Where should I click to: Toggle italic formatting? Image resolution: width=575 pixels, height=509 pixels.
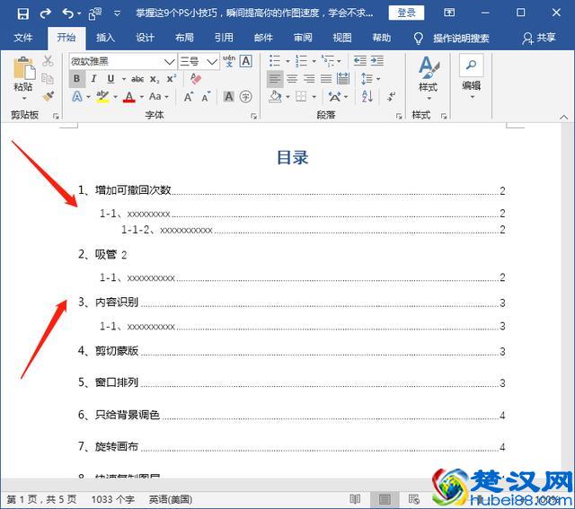pos(93,79)
